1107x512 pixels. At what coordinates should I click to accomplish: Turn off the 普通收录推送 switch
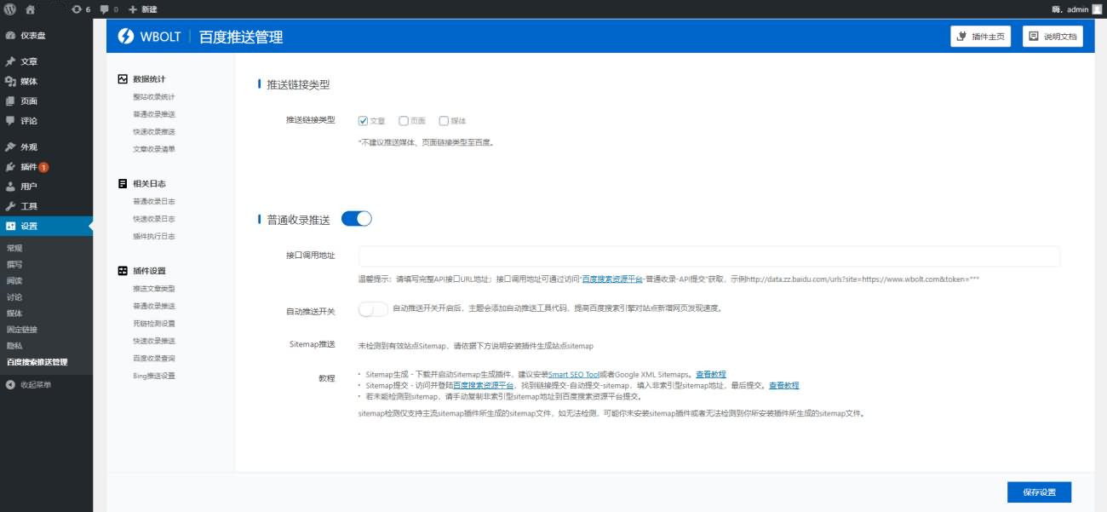357,219
